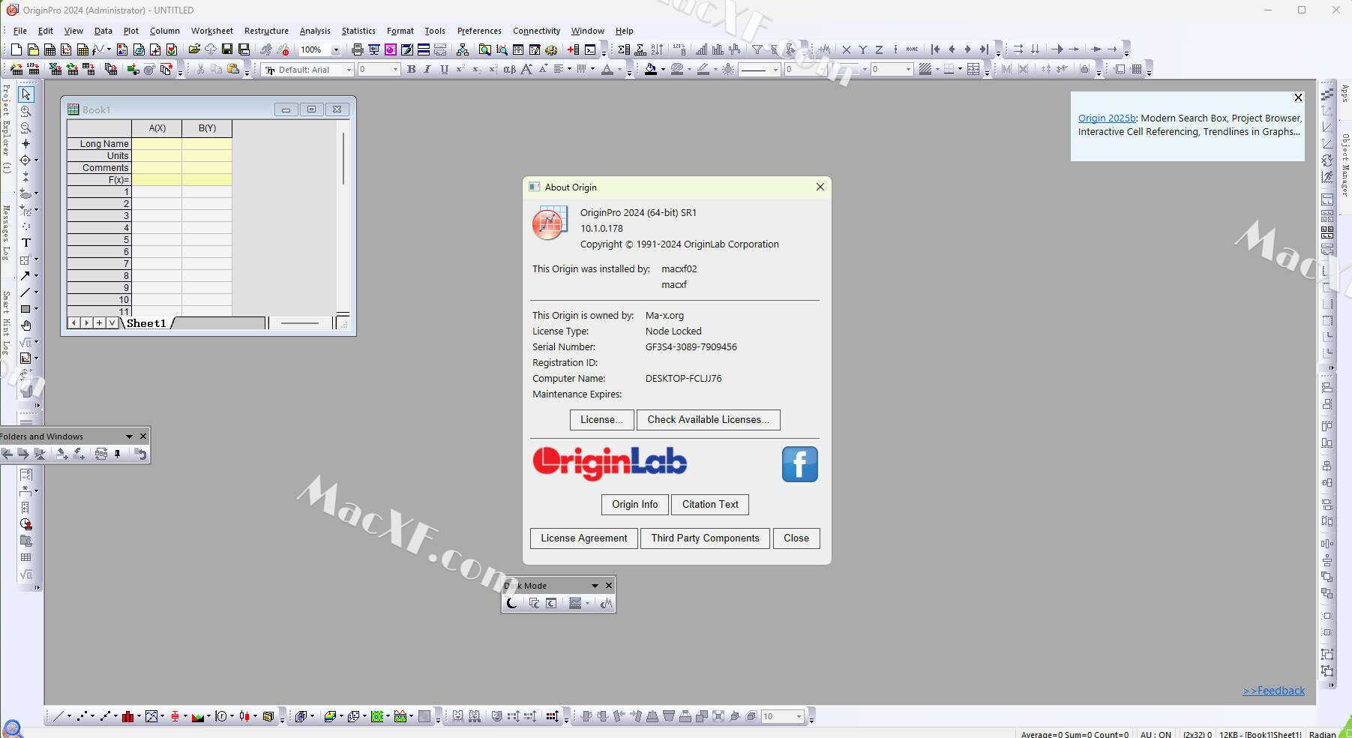Screen dimensions: 1352x738
Task: Click the Third Party Components button
Action: tap(705, 538)
